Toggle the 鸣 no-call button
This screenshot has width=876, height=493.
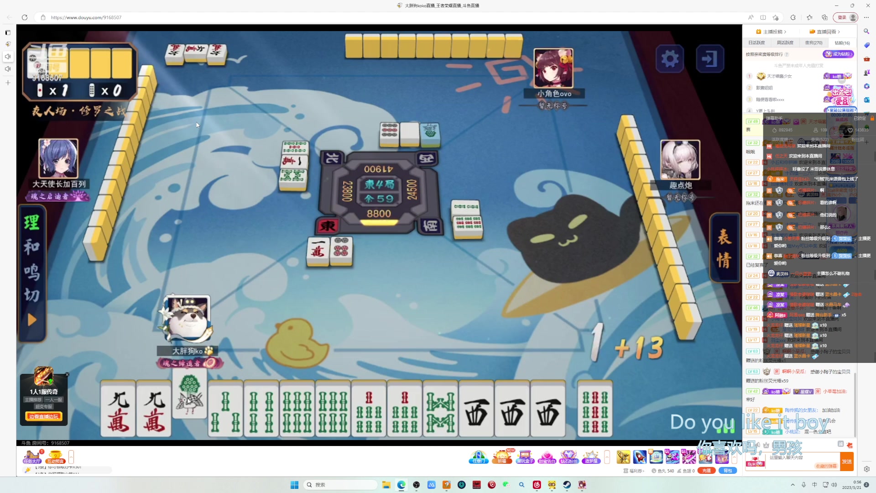point(32,272)
